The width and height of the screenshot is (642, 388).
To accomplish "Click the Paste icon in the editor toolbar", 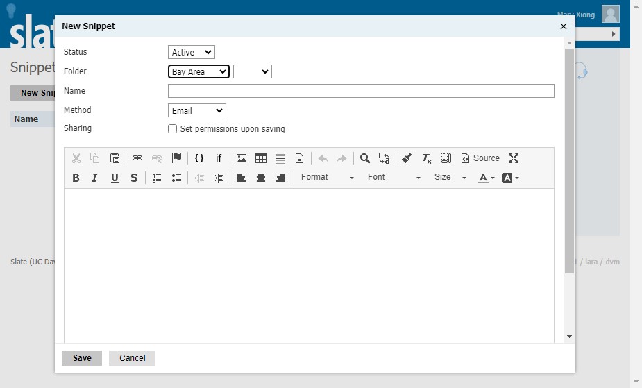I will click(115, 158).
